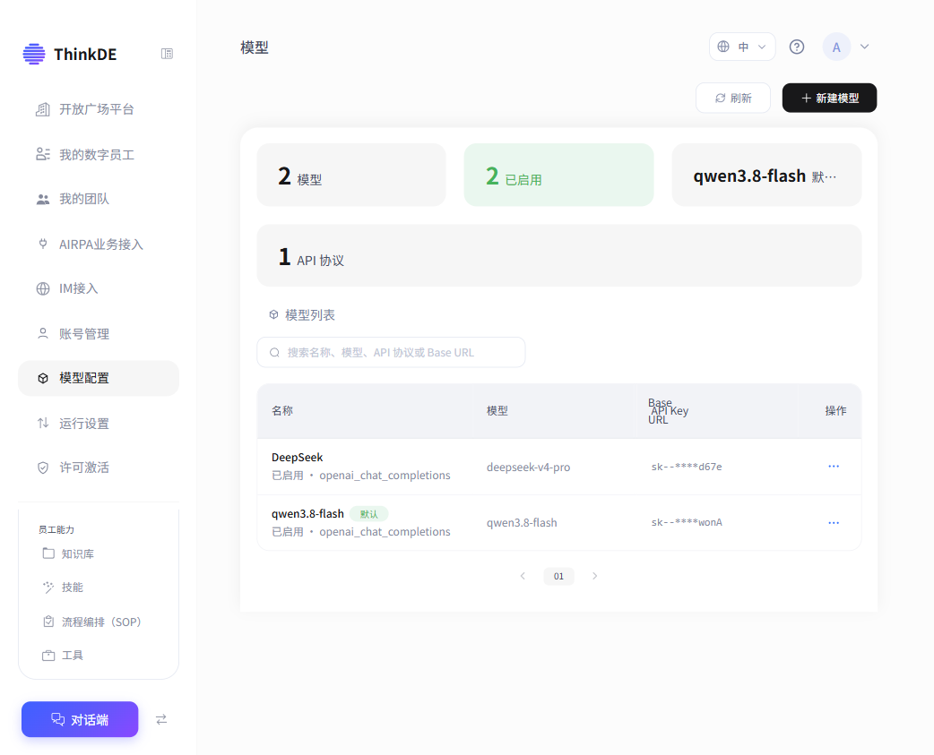This screenshot has width=934, height=755.
Task: Open the actions menu for DeepSeek row
Action: tap(834, 467)
